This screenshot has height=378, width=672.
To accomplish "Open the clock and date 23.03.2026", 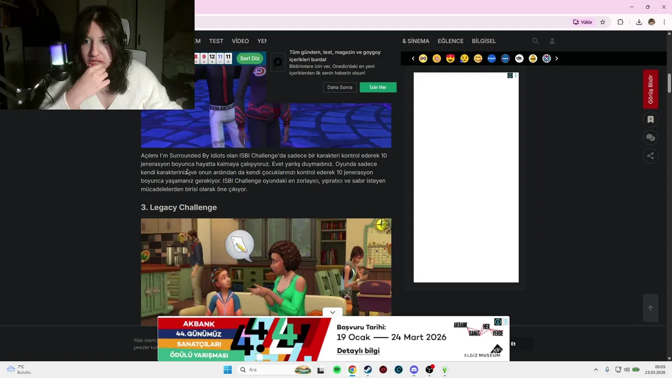I will [656, 370].
